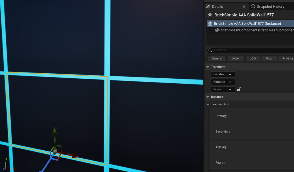
Task: Click the Tertiary texture label
Action: click(x=221, y=147)
